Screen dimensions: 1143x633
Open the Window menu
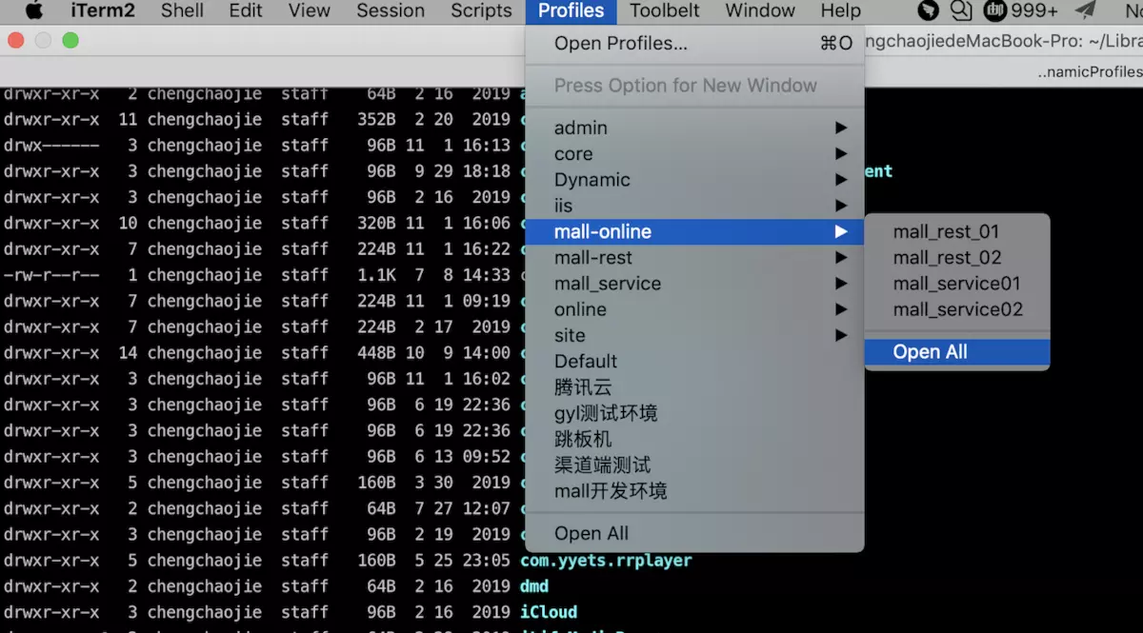[760, 10]
